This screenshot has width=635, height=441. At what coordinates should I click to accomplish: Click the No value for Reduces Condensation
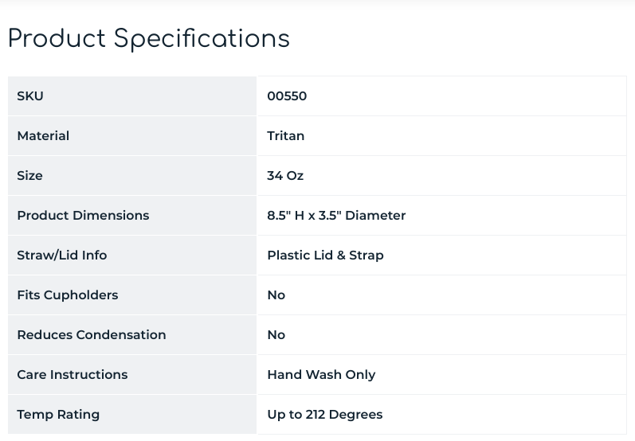pyautogui.click(x=276, y=335)
